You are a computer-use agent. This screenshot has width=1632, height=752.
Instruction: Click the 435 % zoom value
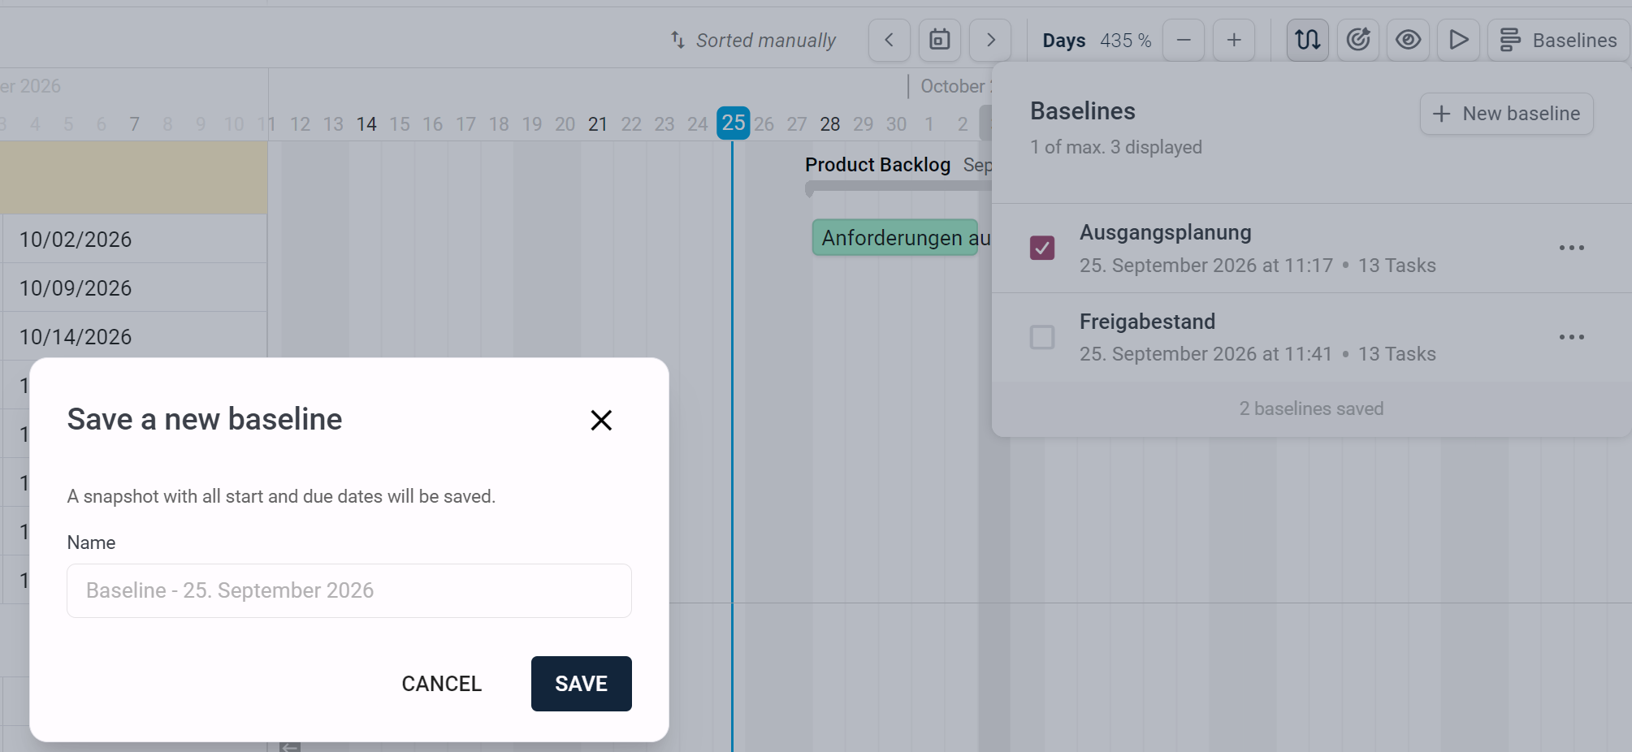point(1126,41)
